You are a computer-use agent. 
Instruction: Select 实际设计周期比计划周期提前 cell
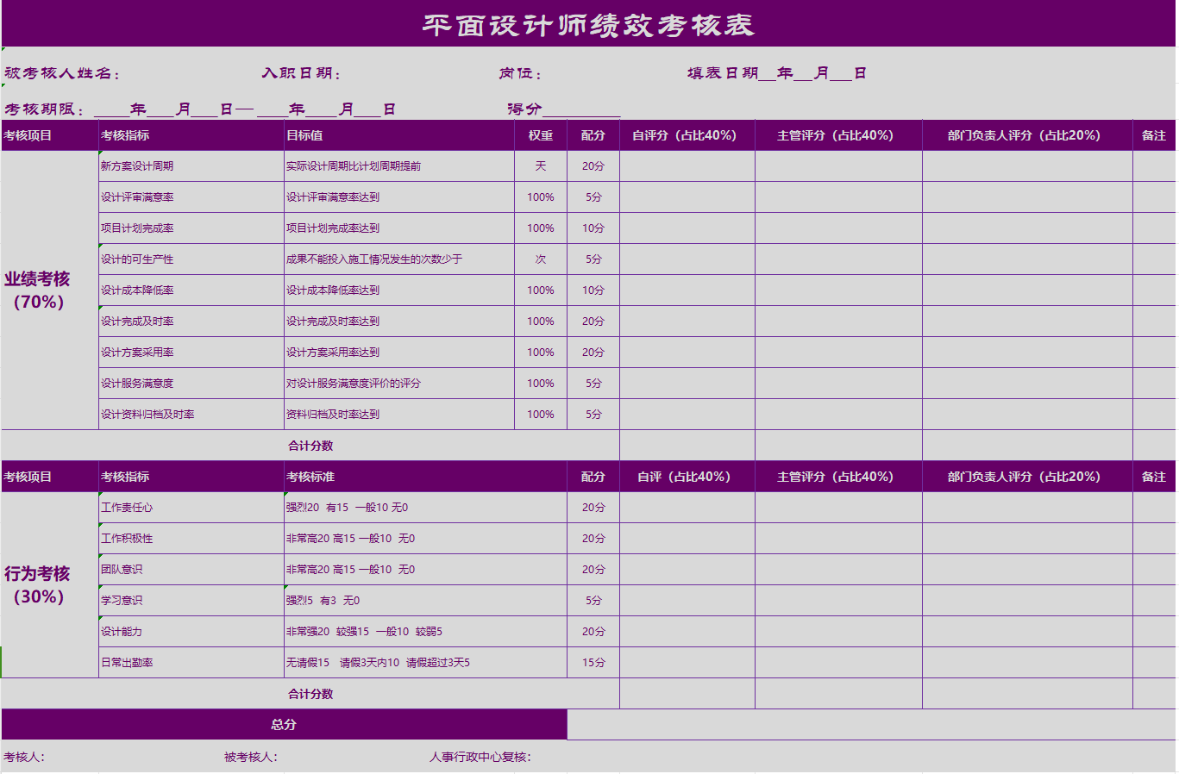[x=399, y=166]
